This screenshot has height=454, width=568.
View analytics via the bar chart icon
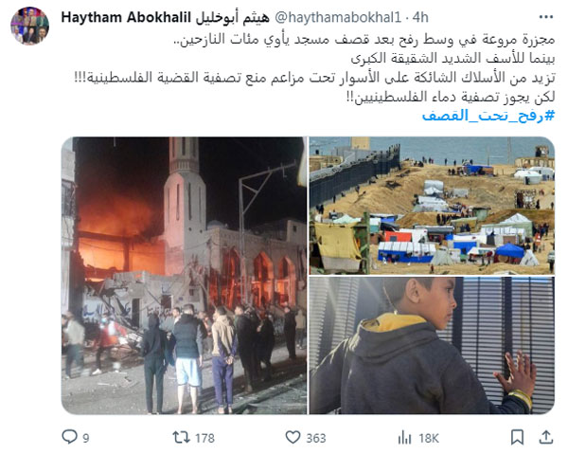404,437
